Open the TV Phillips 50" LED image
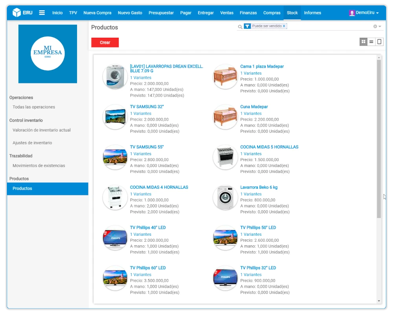This screenshot has width=393, height=314. coord(225,238)
